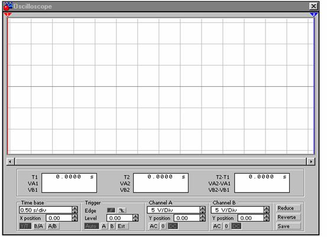327x237 pixels.
Task: Select rising edge trigger icon
Action: (x=111, y=210)
